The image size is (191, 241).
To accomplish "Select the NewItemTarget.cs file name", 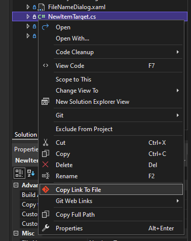I will pyautogui.click(x=72, y=17).
